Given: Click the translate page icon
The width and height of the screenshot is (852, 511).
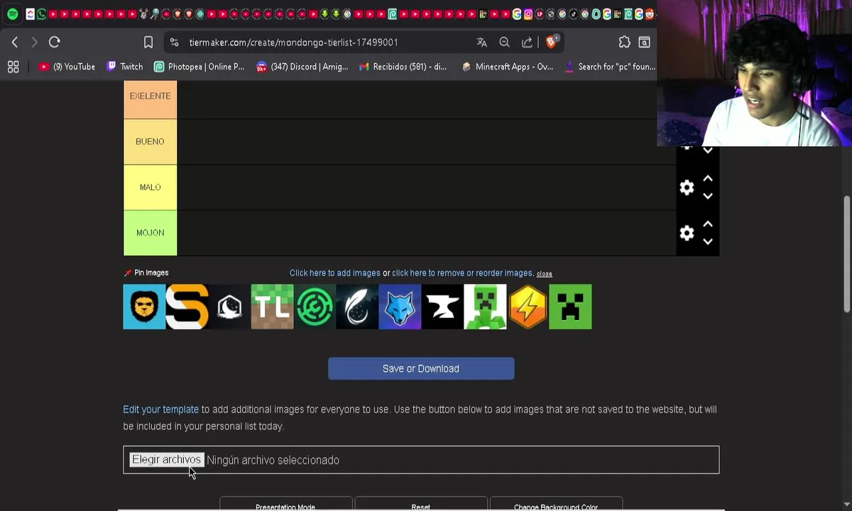Looking at the screenshot, I should (482, 43).
